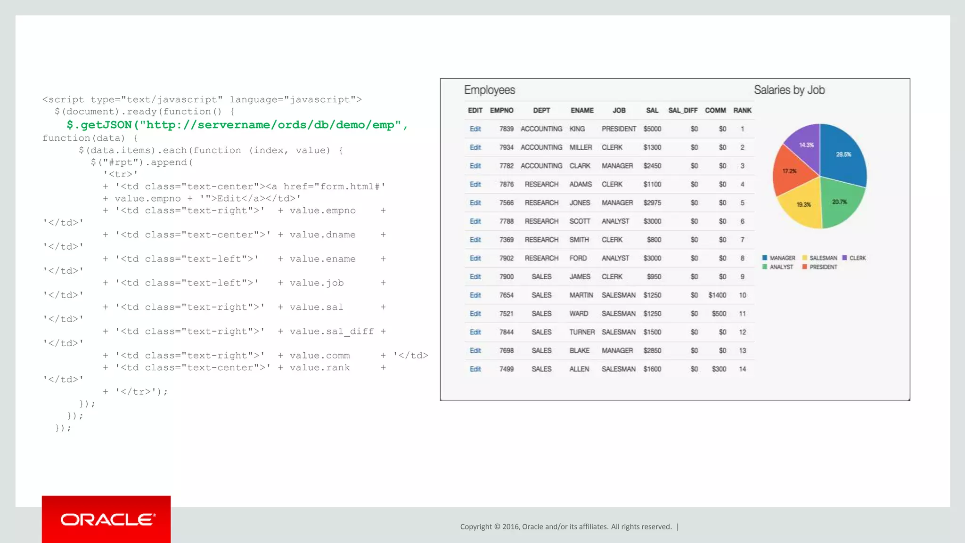Click the SAL column header
965x543 pixels.
[x=652, y=111]
